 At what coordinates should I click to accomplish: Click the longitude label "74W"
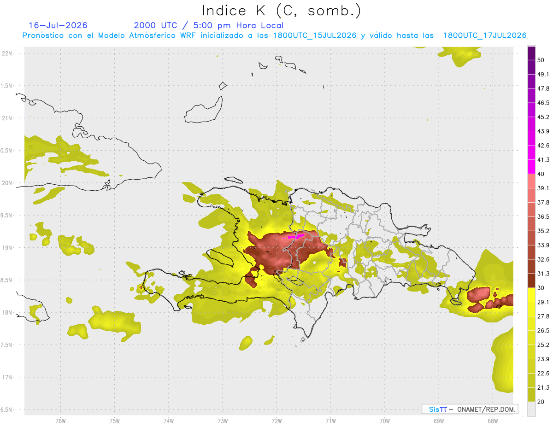click(169, 421)
